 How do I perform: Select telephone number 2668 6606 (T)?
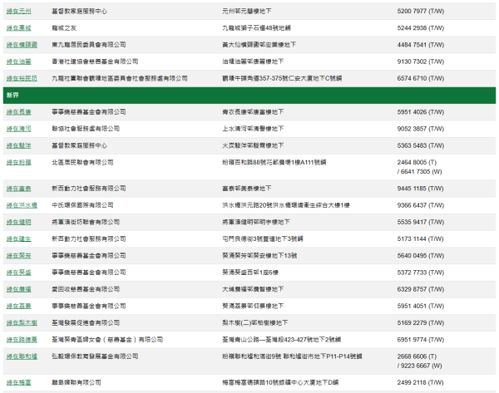tap(417, 356)
